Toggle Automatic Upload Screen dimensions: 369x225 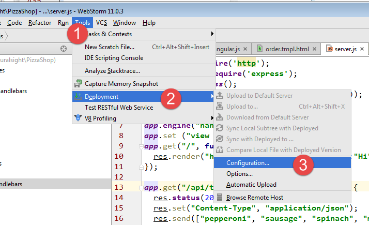282,185
